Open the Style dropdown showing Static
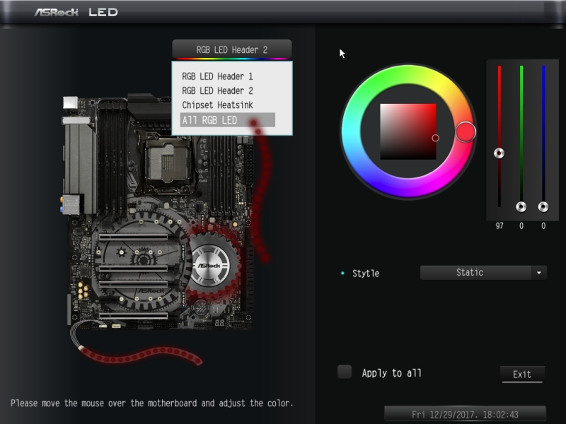Viewport: 566px width, 424px height. (x=483, y=273)
